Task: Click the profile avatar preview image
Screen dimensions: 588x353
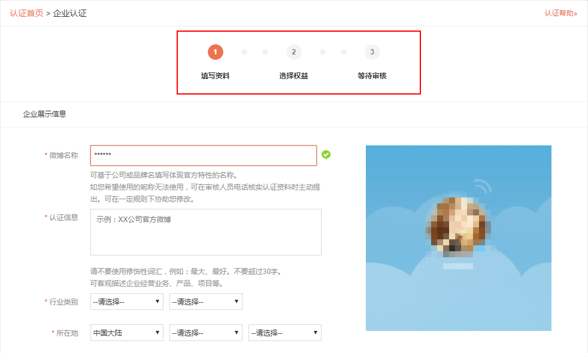Action: point(458,238)
